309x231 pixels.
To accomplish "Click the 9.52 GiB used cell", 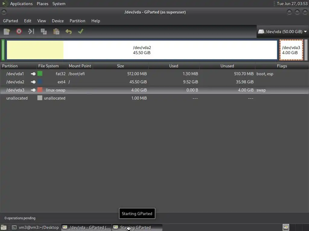I will (191, 82).
